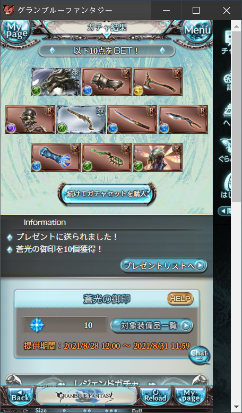242x413 pixels.
Task: Click 続けてガチャセットを購入 button
Action: (107, 194)
